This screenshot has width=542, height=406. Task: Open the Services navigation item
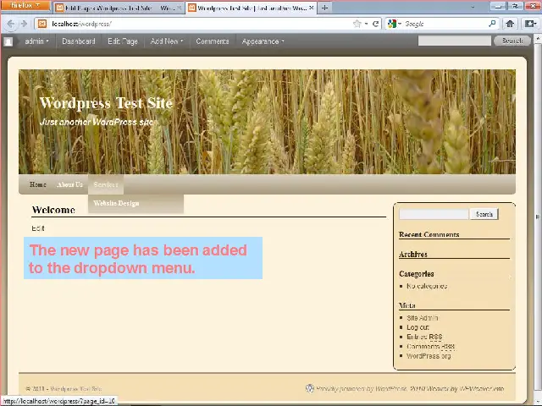[106, 184]
